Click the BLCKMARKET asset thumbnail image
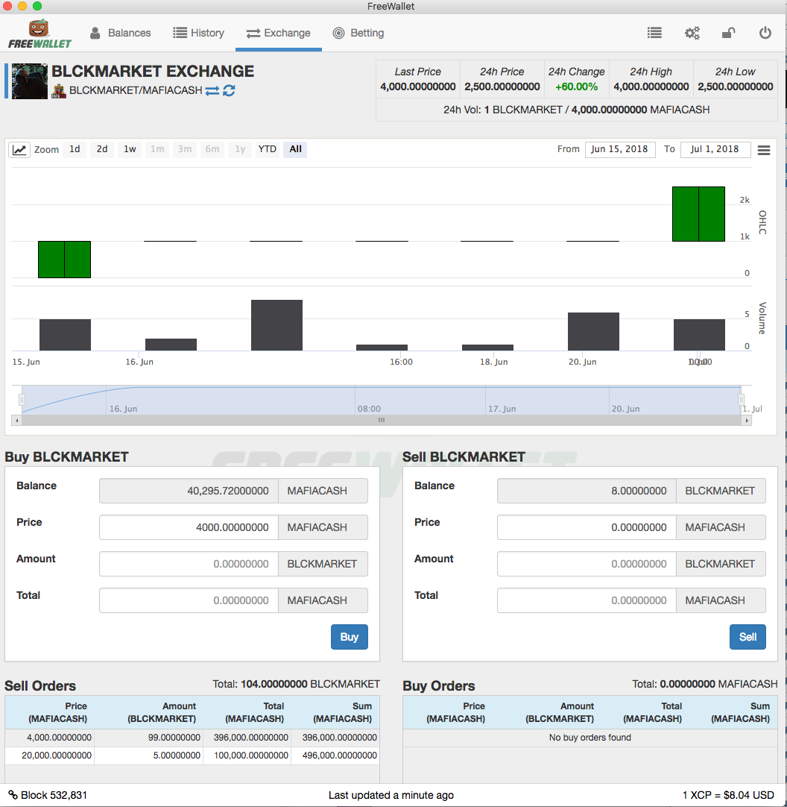 click(29, 81)
